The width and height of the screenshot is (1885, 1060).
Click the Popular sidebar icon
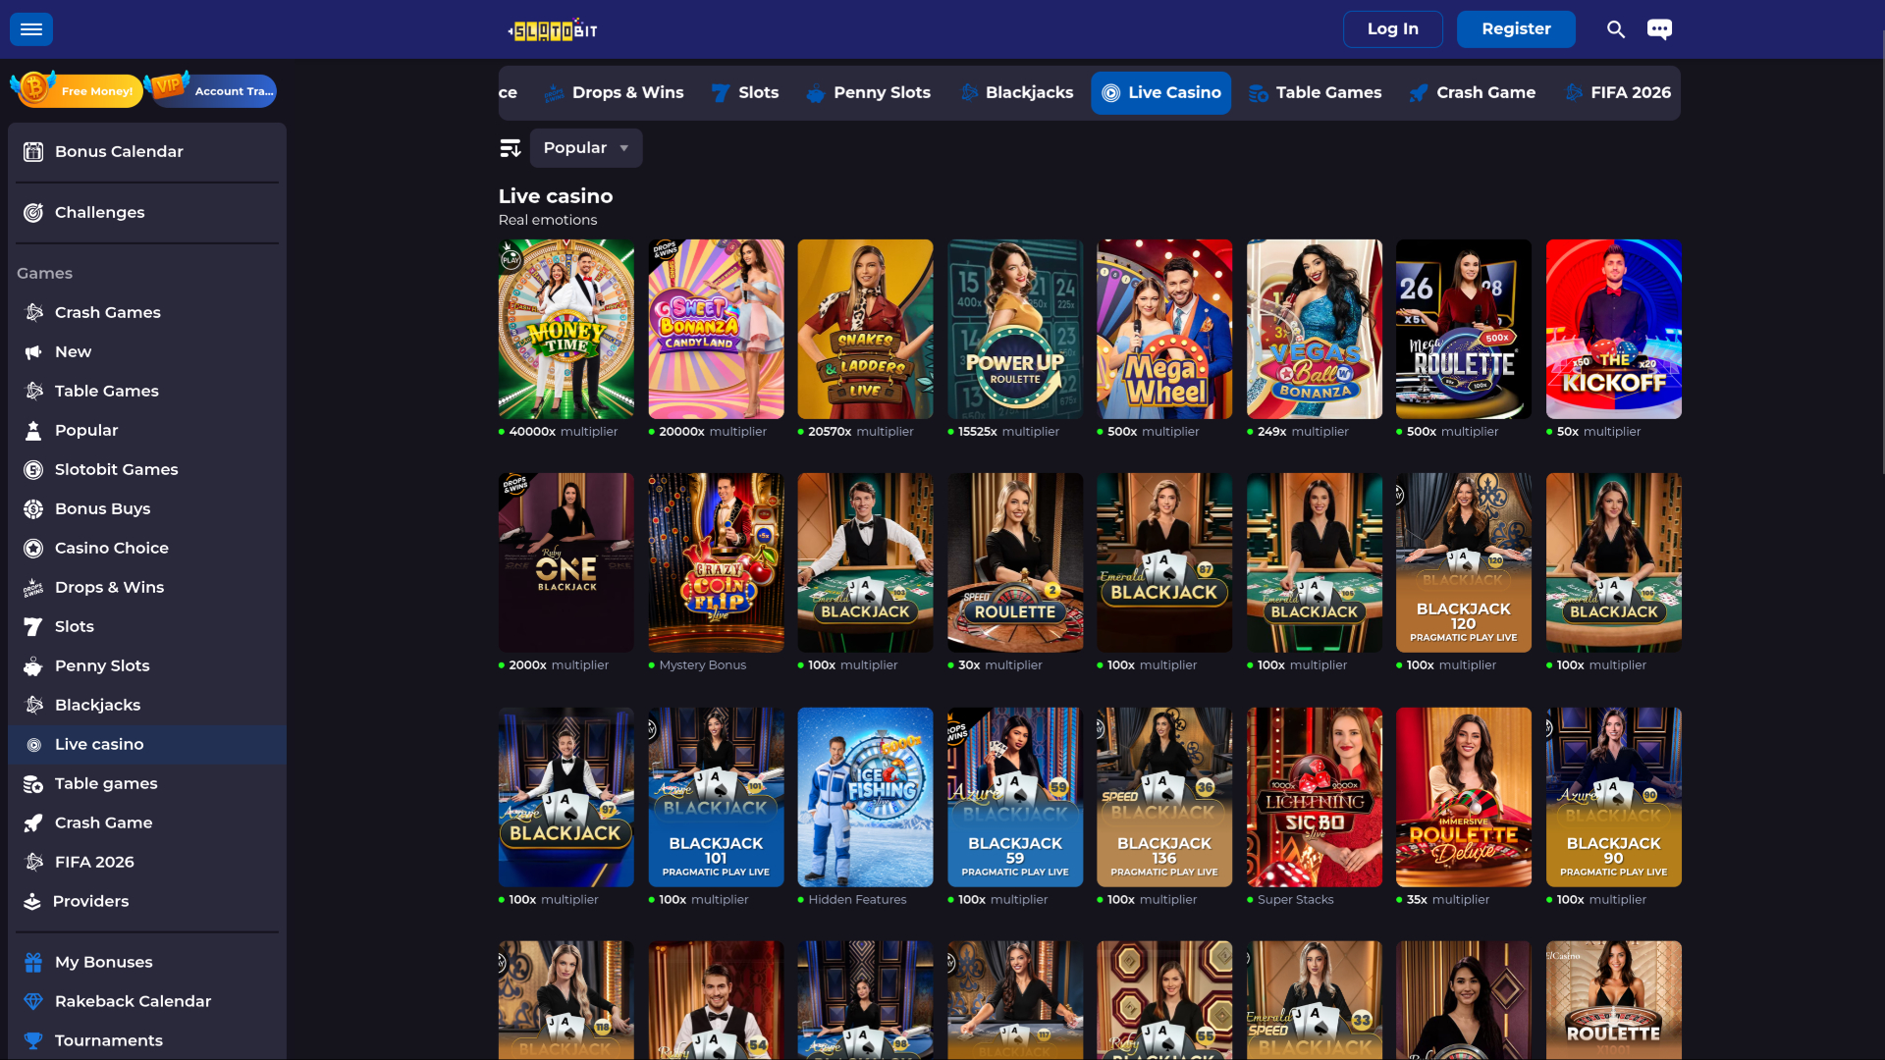(x=33, y=430)
